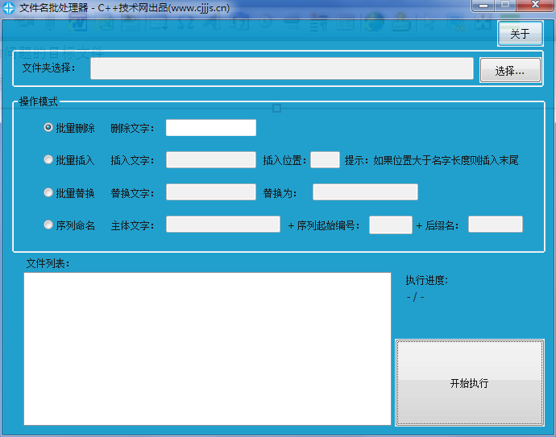Screen dimensions: 556x437
Task: Click the 关于 button
Action: click(x=521, y=34)
